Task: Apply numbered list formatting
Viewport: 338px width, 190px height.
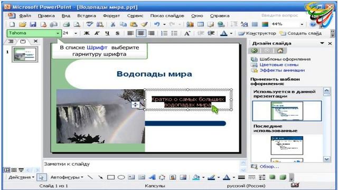Action: (x=164, y=33)
